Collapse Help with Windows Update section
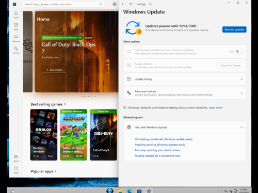The width and height of the screenshot is (258, 193). [241, 127]
